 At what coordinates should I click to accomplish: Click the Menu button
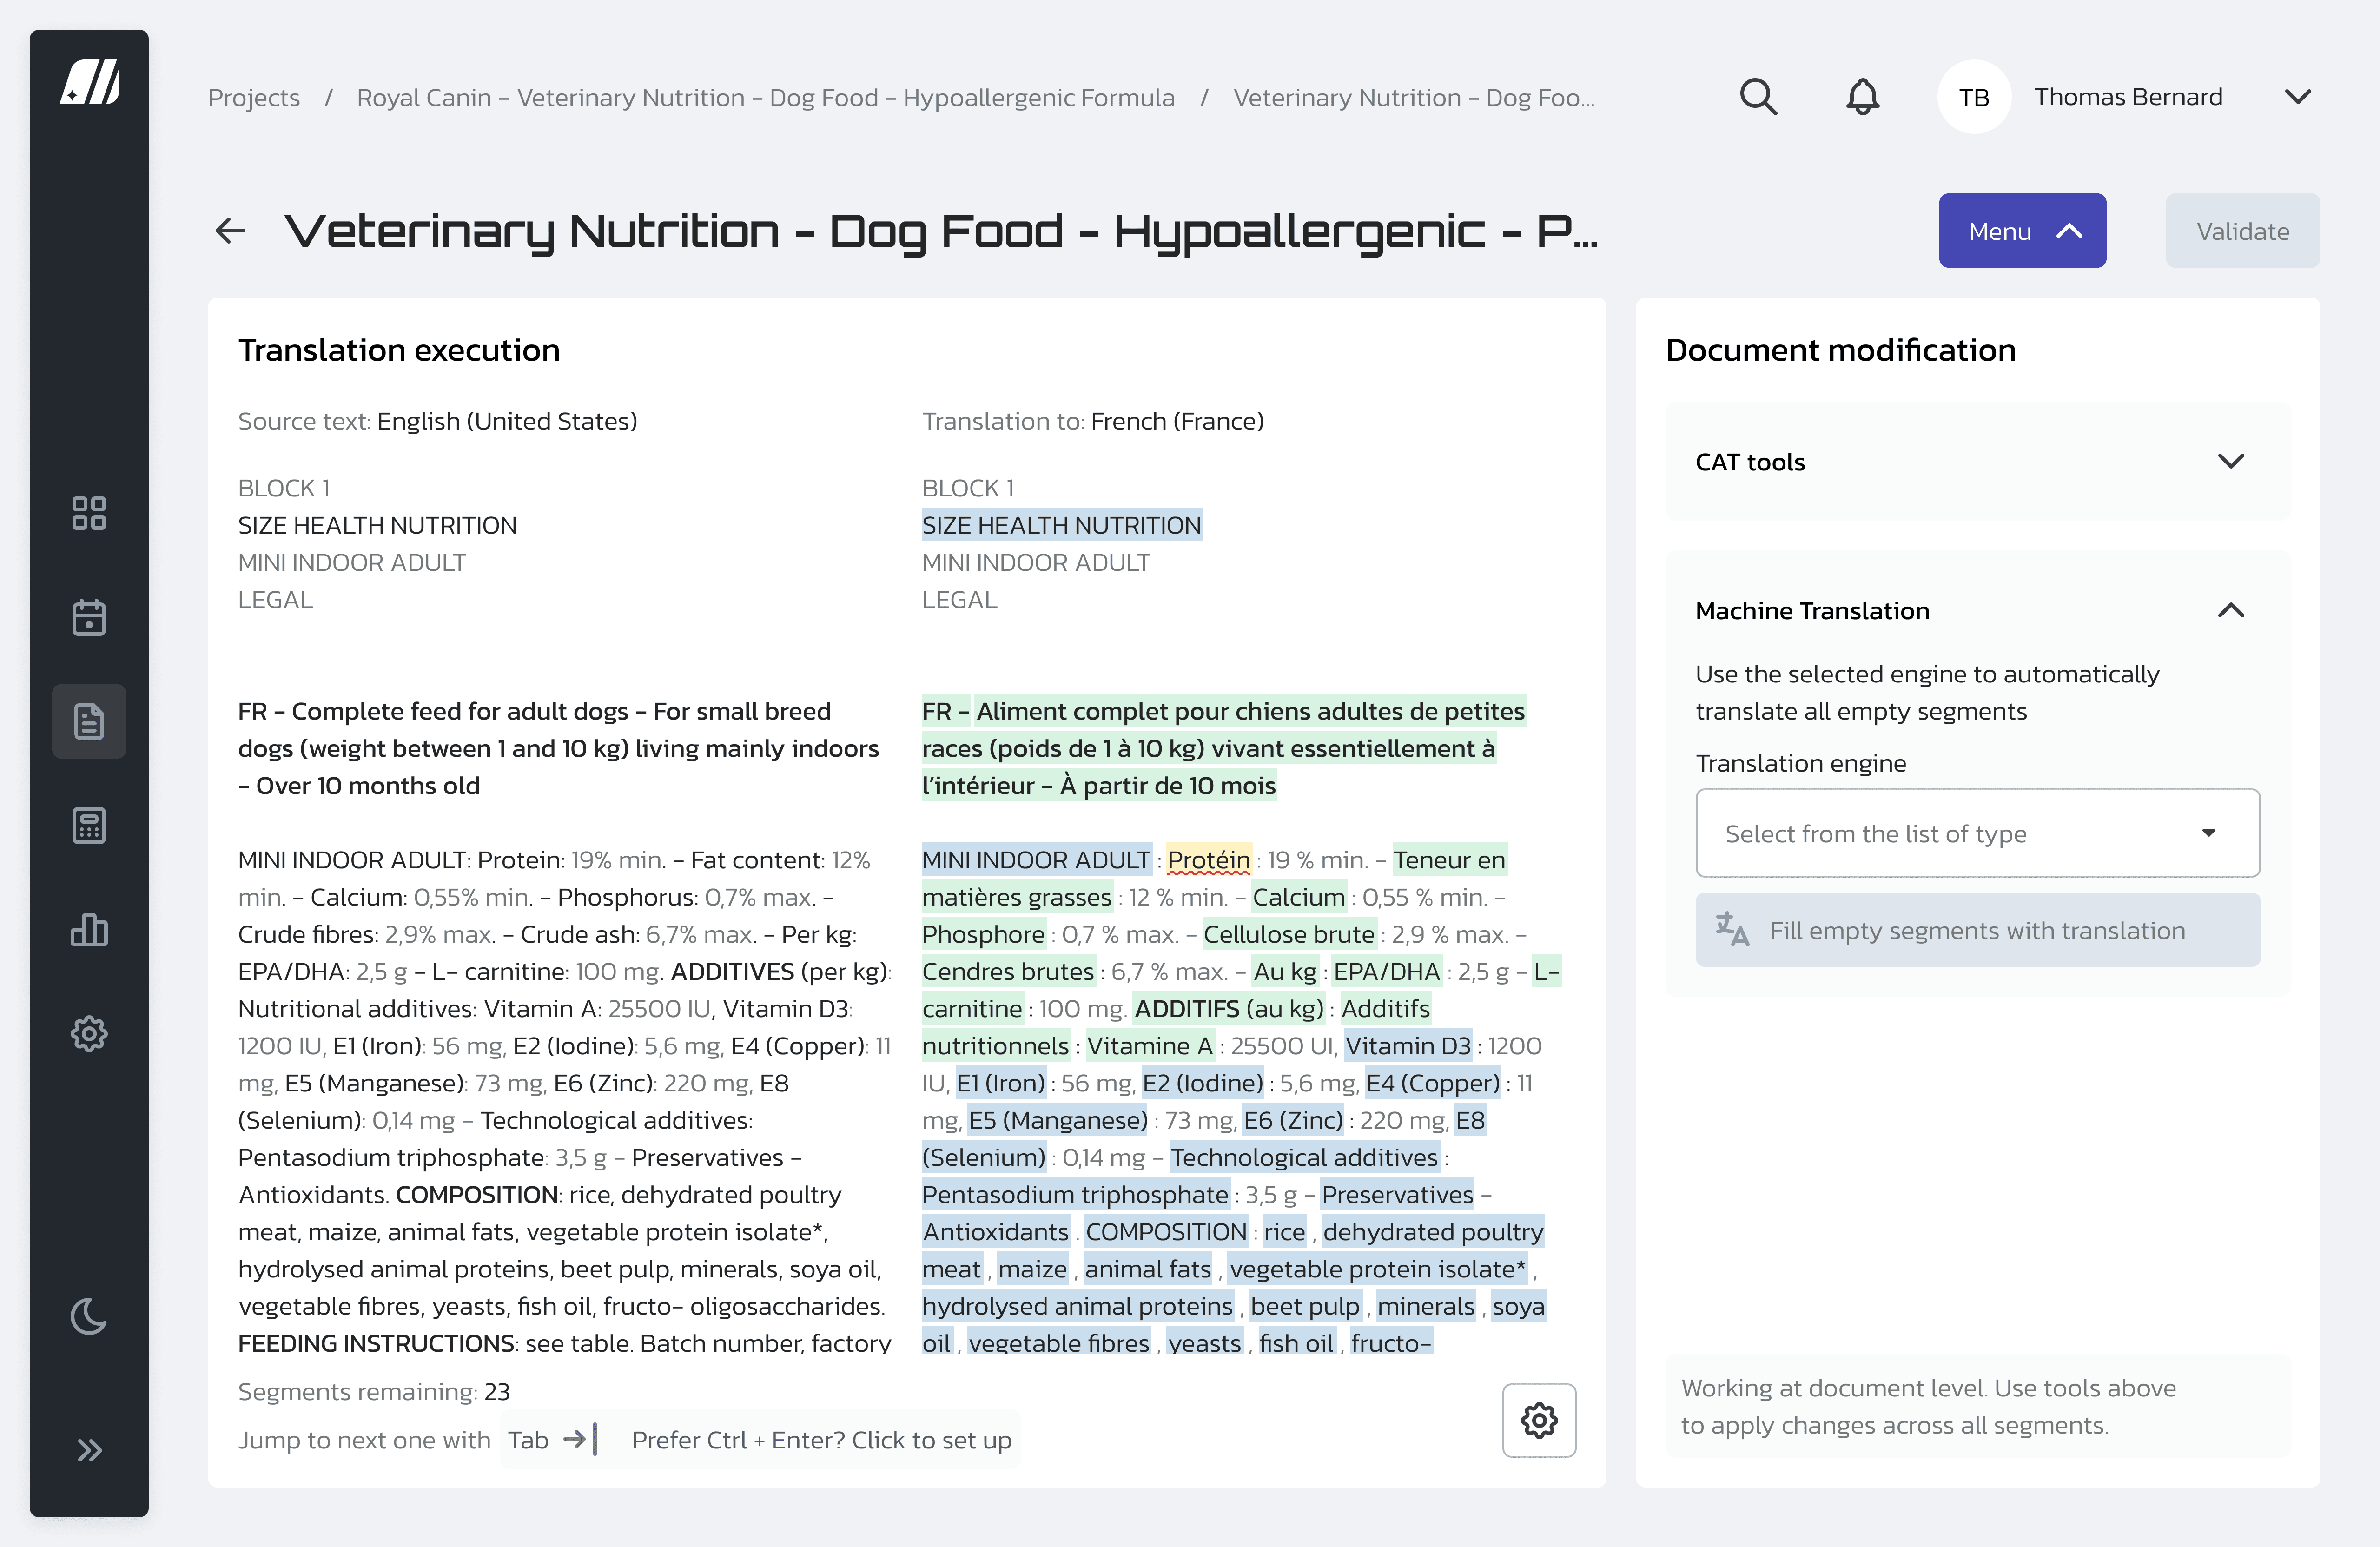[x=2021, y=231]
